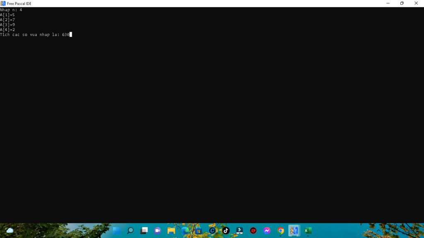Open Google Chrome from the taskbar
This screenshot has width=424, height=238.
pyautogui.click(x=280, y=231)
